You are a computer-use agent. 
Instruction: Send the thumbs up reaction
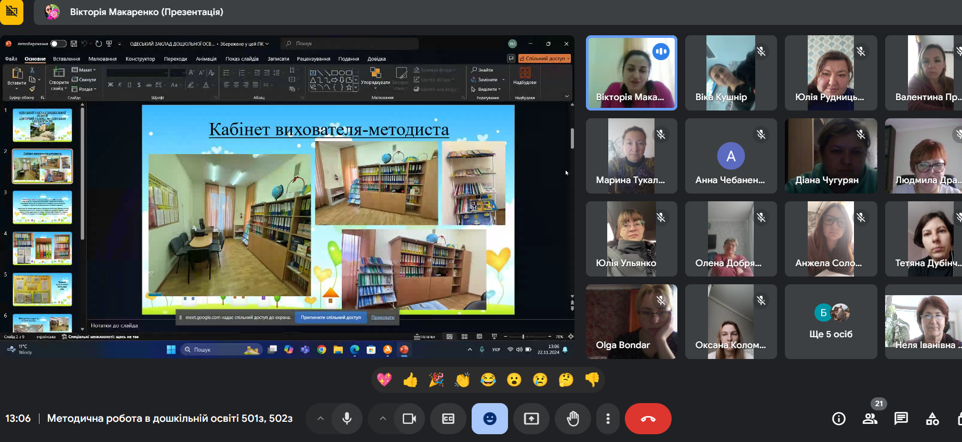coord(410,380)
